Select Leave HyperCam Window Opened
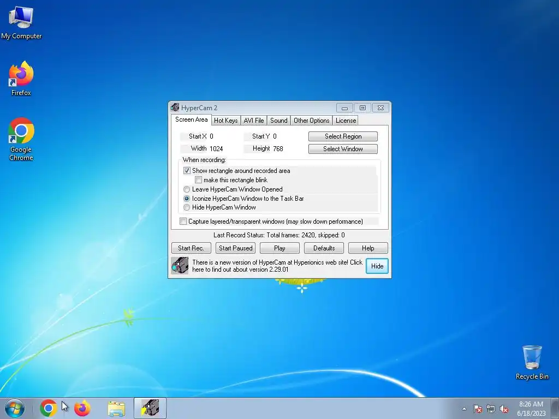 pyautogui.click(x=187, y=189)
